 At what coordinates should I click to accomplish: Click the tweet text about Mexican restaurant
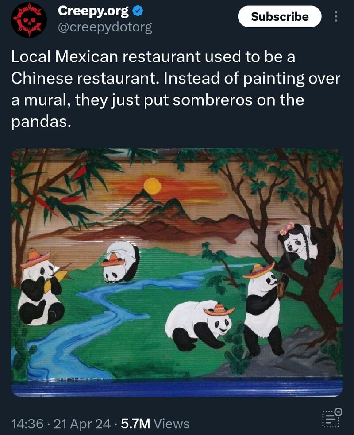coord(176,89)
